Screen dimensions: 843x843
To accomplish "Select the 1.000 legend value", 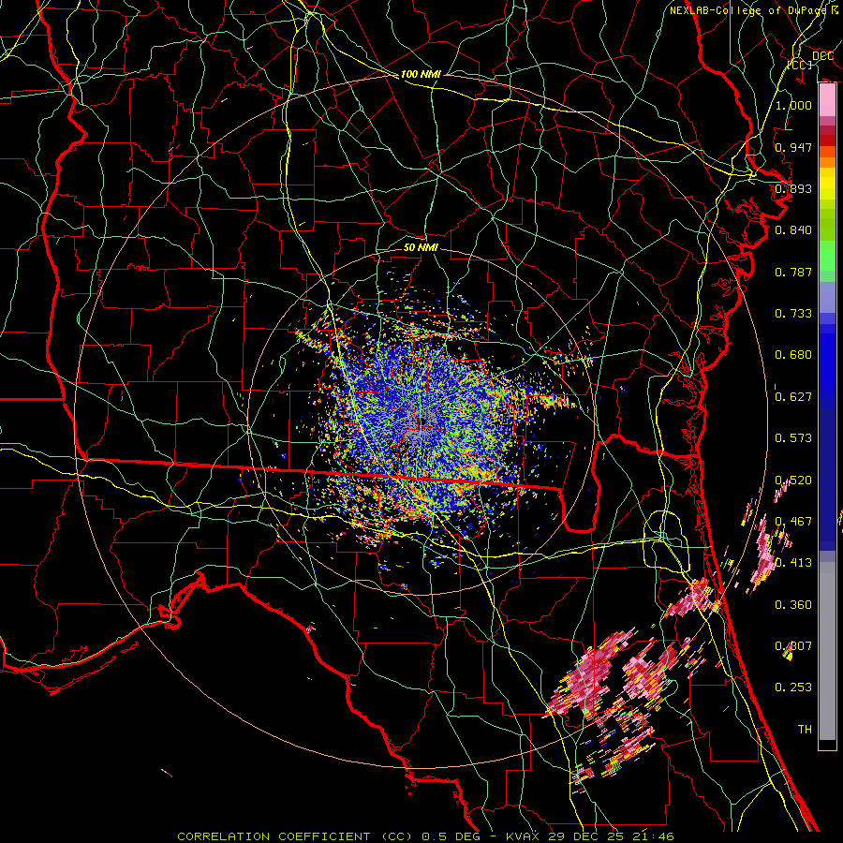I will pos(793,105).
